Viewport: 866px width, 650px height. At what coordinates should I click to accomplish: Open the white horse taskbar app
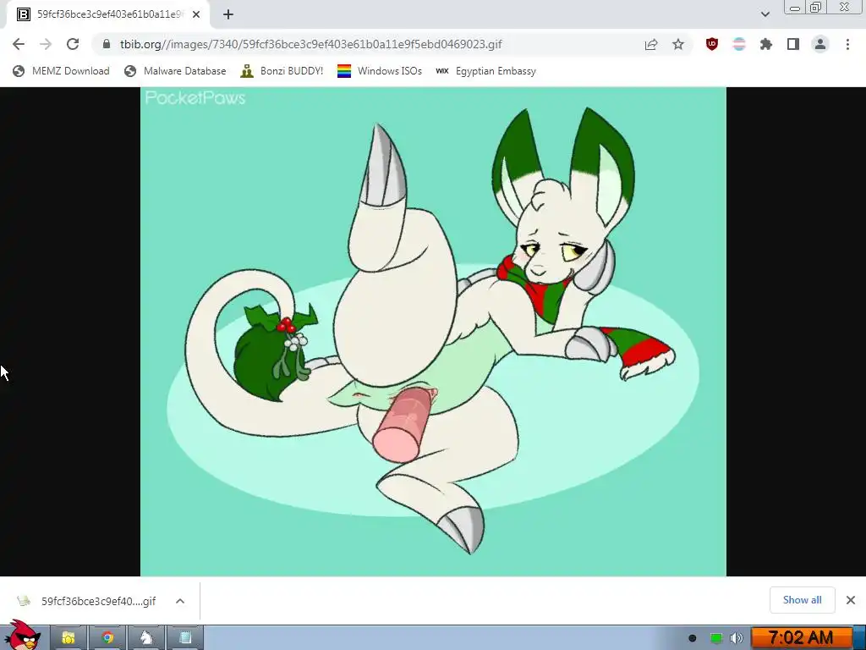tap(146, 638)
